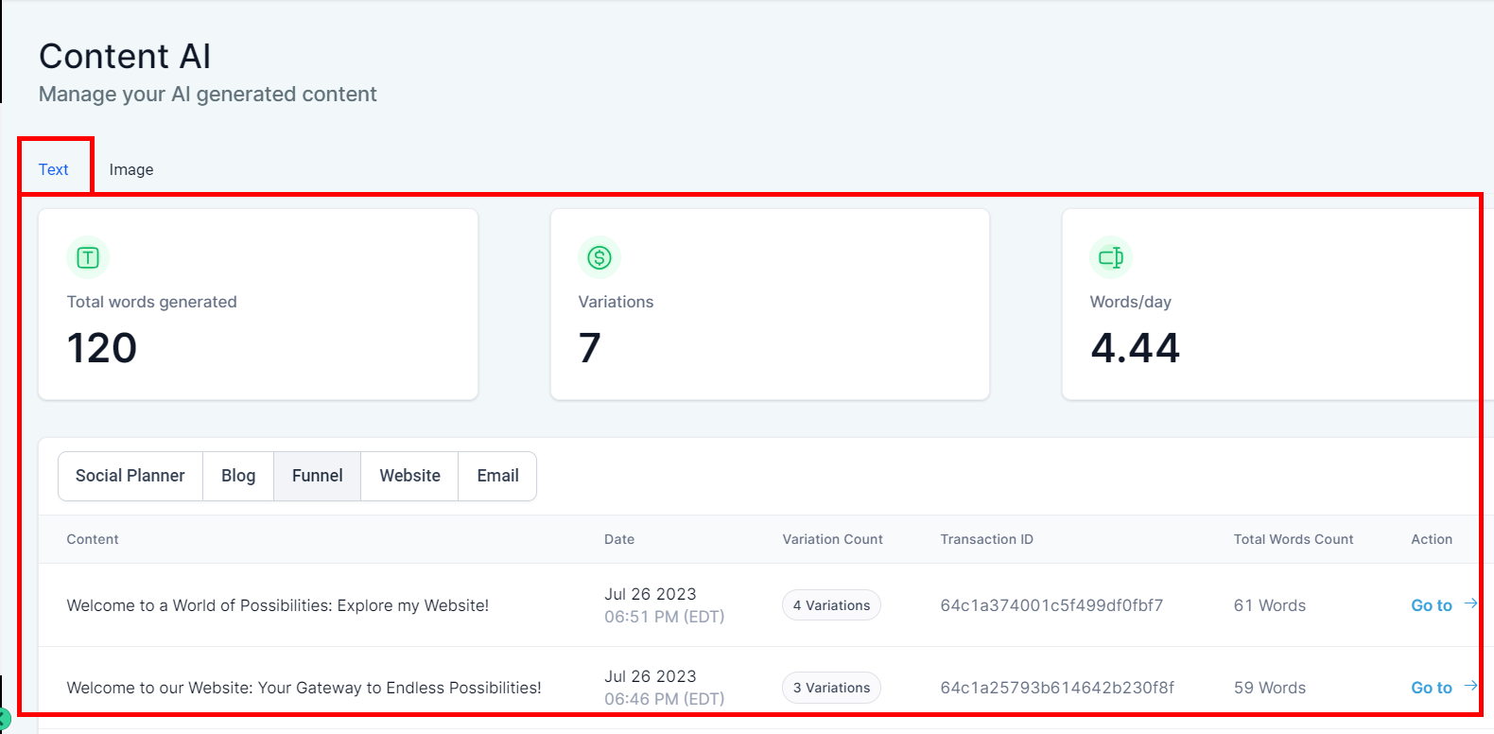Select the Social Planner tab
Viewport: 1494px width, 734px height.
pyautogui.click(x=130, y=476)
